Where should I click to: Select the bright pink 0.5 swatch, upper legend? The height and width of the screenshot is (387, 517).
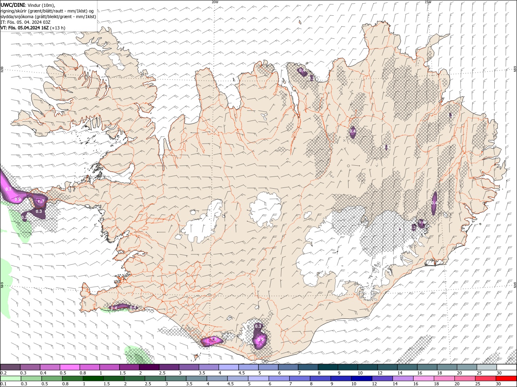70,367
